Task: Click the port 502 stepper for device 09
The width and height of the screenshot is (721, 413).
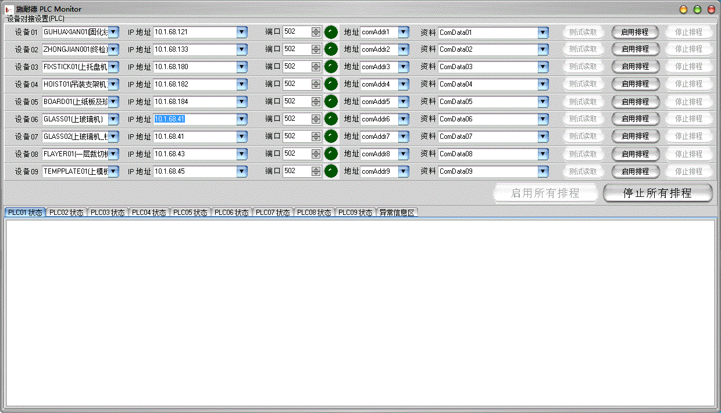Action: point(316,171)
